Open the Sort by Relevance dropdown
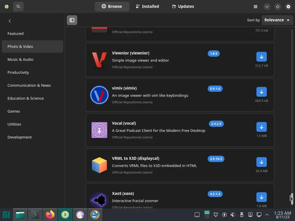The height and width of the screenshot is (221, 295). click(277, 20)
